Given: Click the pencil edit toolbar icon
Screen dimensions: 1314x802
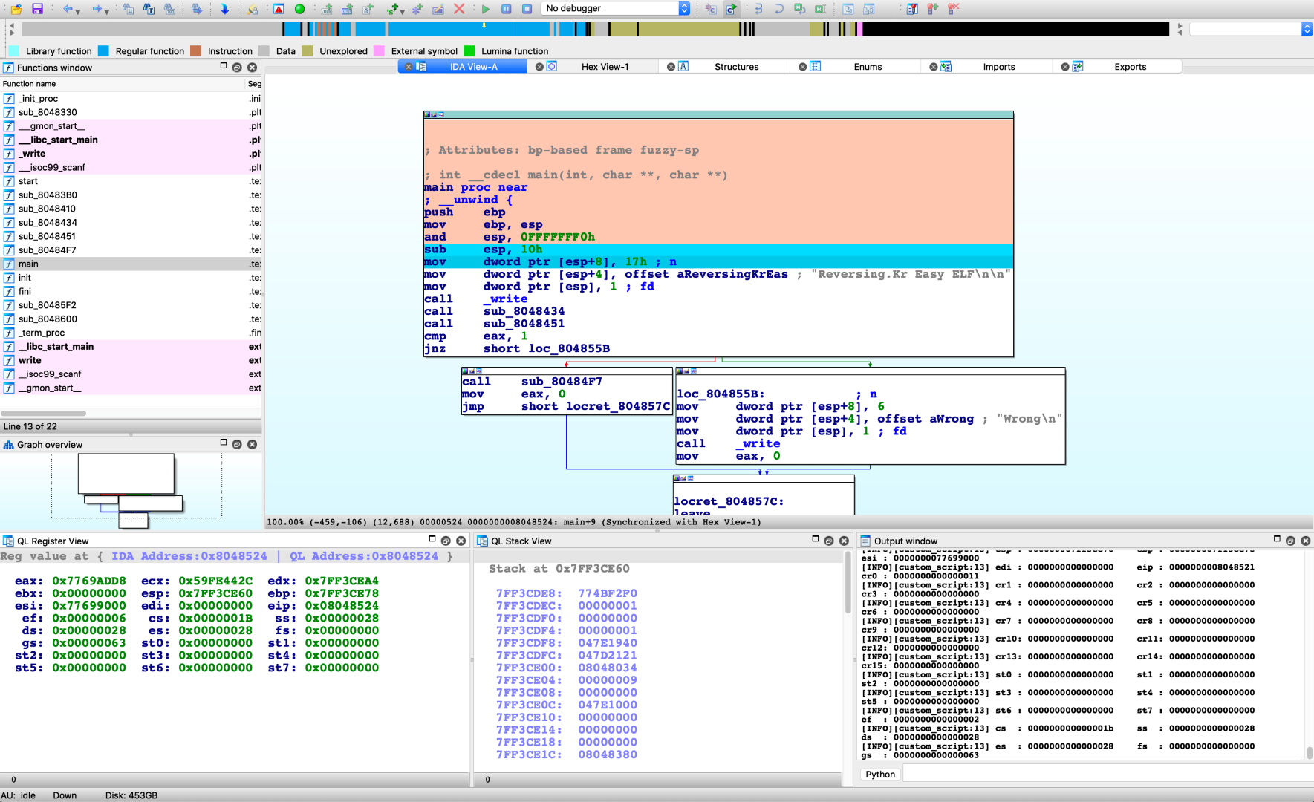Looking at the screenshot, I should click(x=438, y=9).
